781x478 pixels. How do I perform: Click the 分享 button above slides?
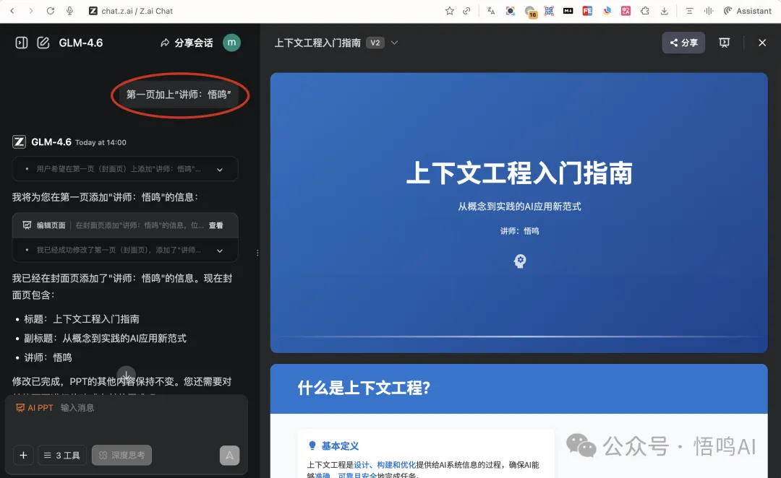pyautogui.click(x=683, y=43)
